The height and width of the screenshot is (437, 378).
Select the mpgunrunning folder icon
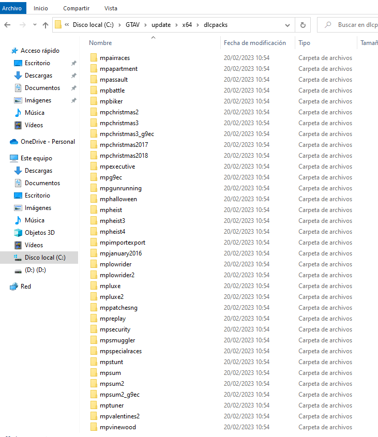[94, 188]
